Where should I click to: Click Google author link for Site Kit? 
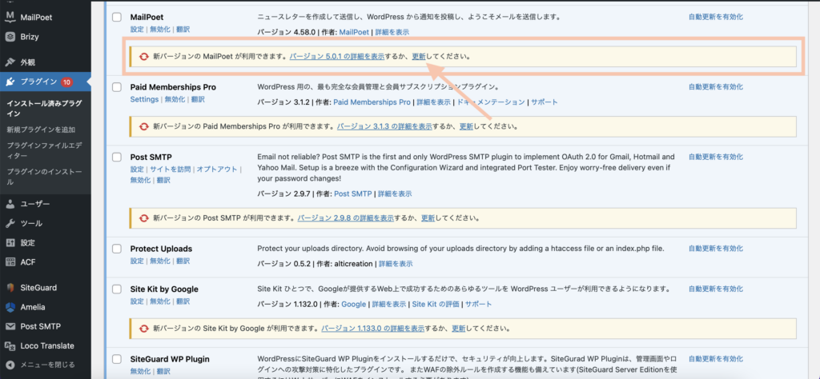(353, 304)
